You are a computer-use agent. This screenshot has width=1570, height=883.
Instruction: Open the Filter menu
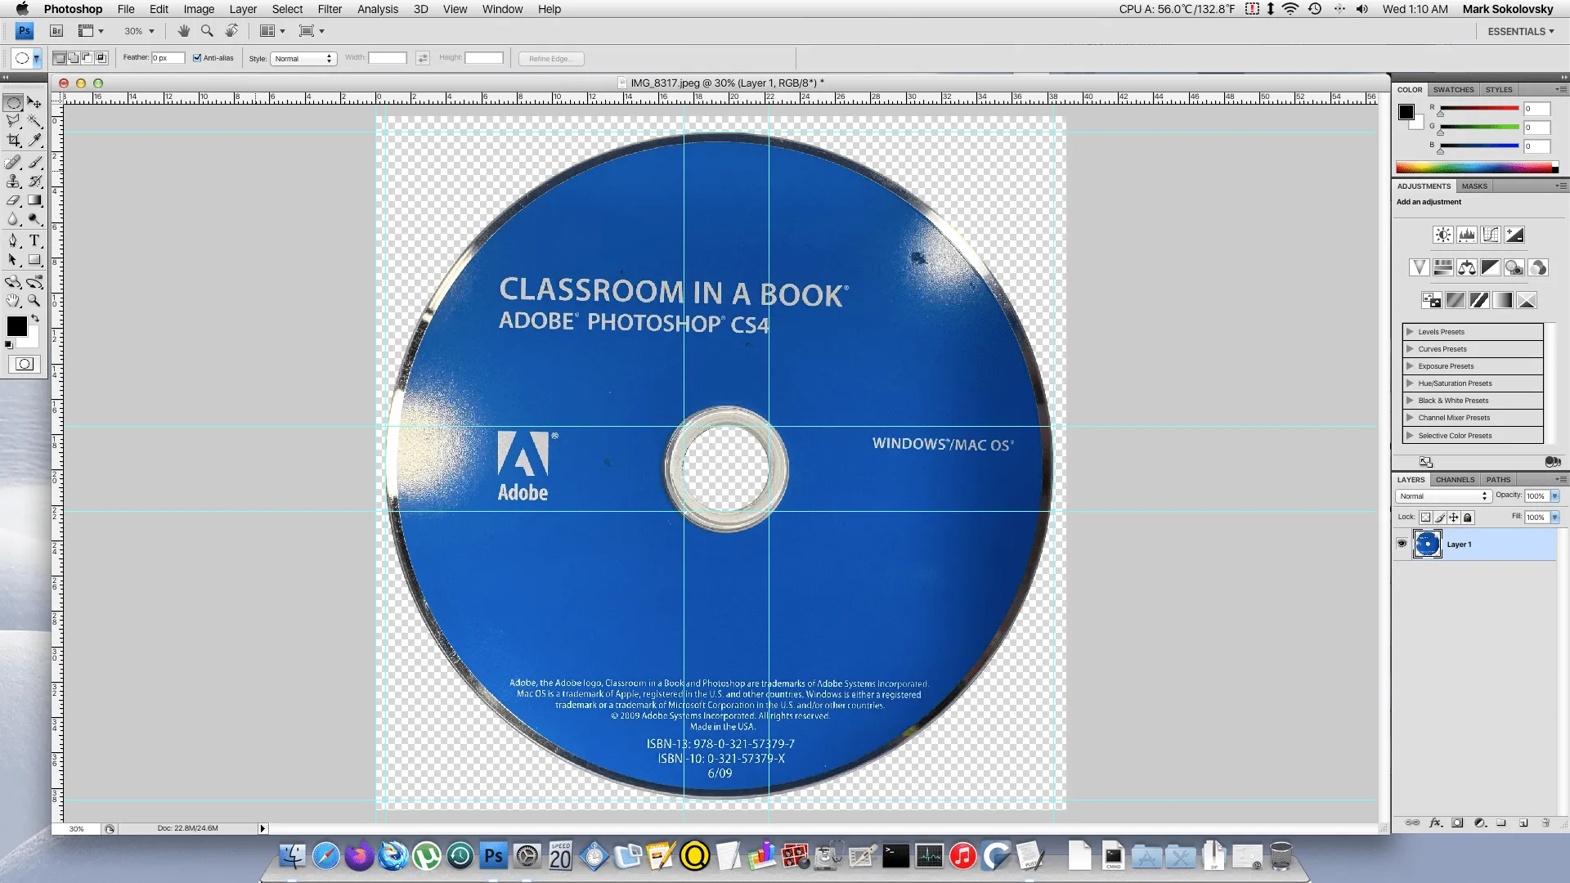click(330, 9)
